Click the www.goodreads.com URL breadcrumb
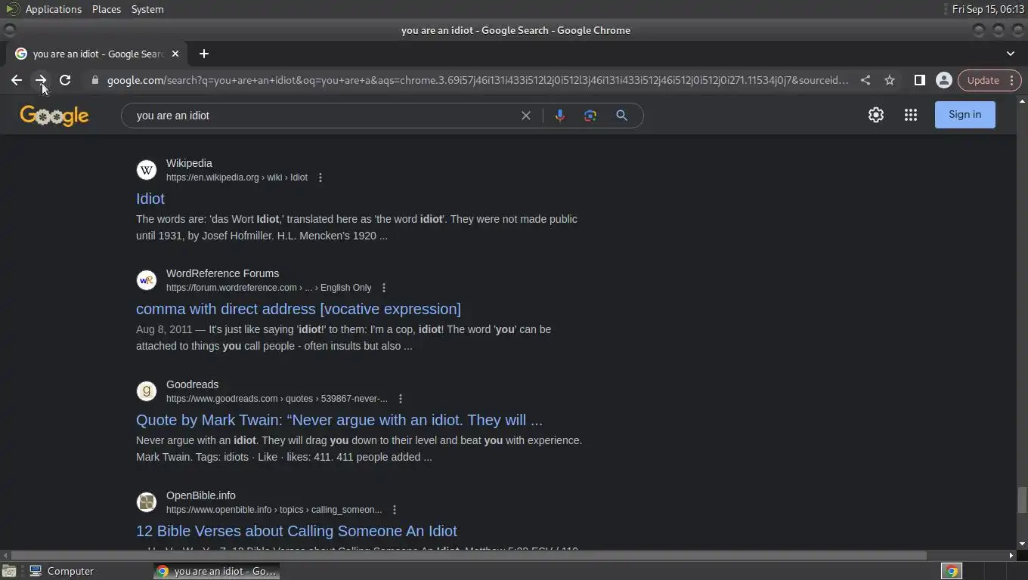This screenshot has height=580, width=1028. tap(277, 399)
